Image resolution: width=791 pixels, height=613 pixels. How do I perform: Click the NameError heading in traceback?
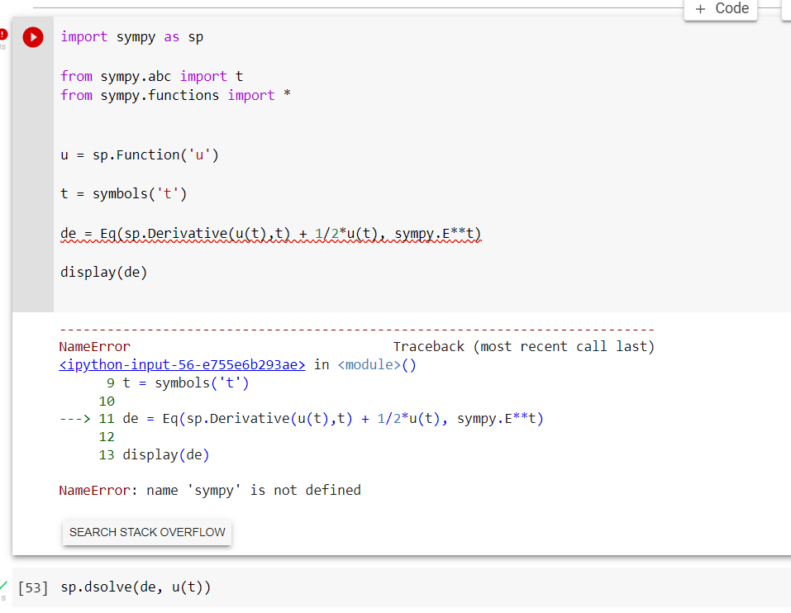point(95,347)
